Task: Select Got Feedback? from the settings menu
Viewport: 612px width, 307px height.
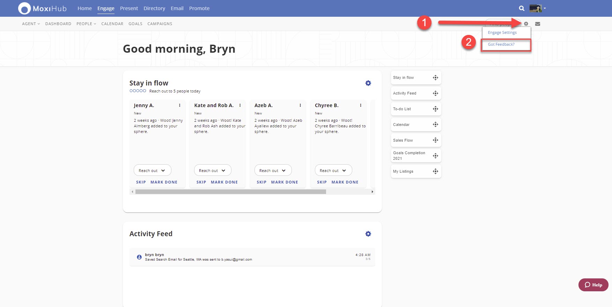Action: [501, 44]
